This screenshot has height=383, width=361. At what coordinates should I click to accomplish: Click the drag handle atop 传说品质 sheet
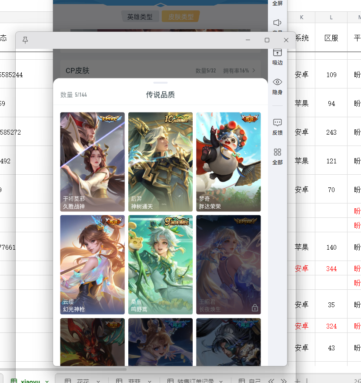tap(160, 83)
